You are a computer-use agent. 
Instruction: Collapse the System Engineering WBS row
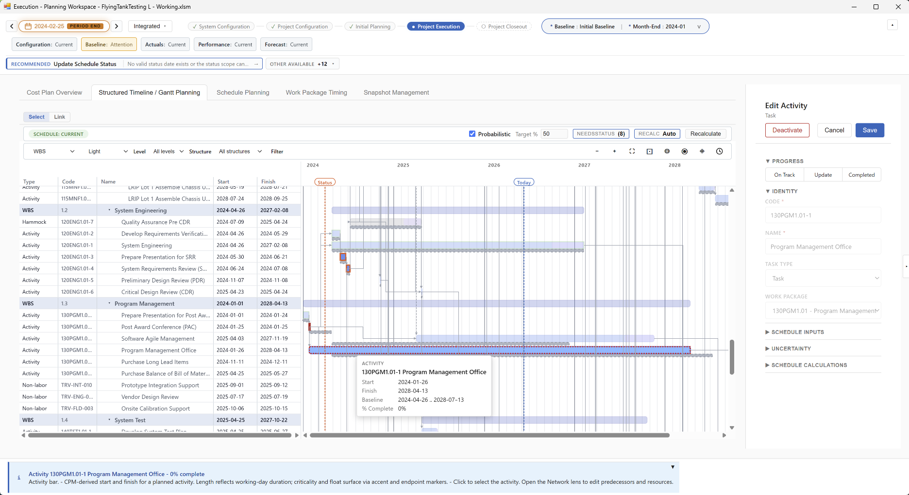(109, 210)
